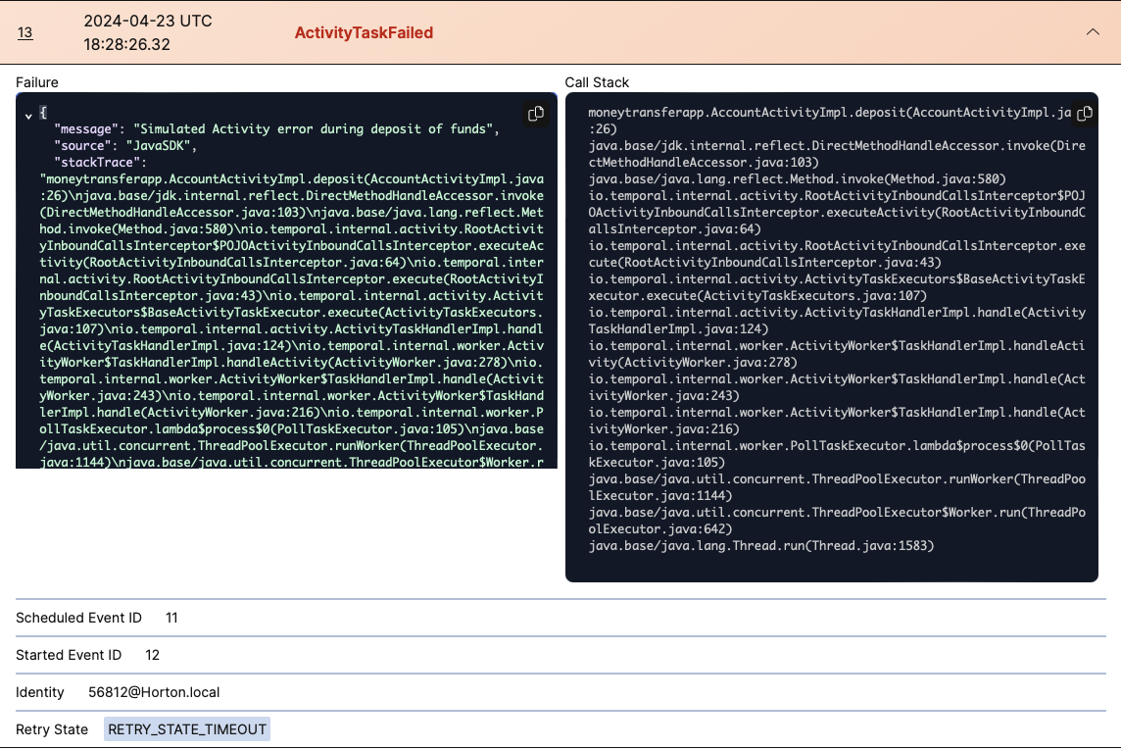Click the Retry State label

[52, 729]
